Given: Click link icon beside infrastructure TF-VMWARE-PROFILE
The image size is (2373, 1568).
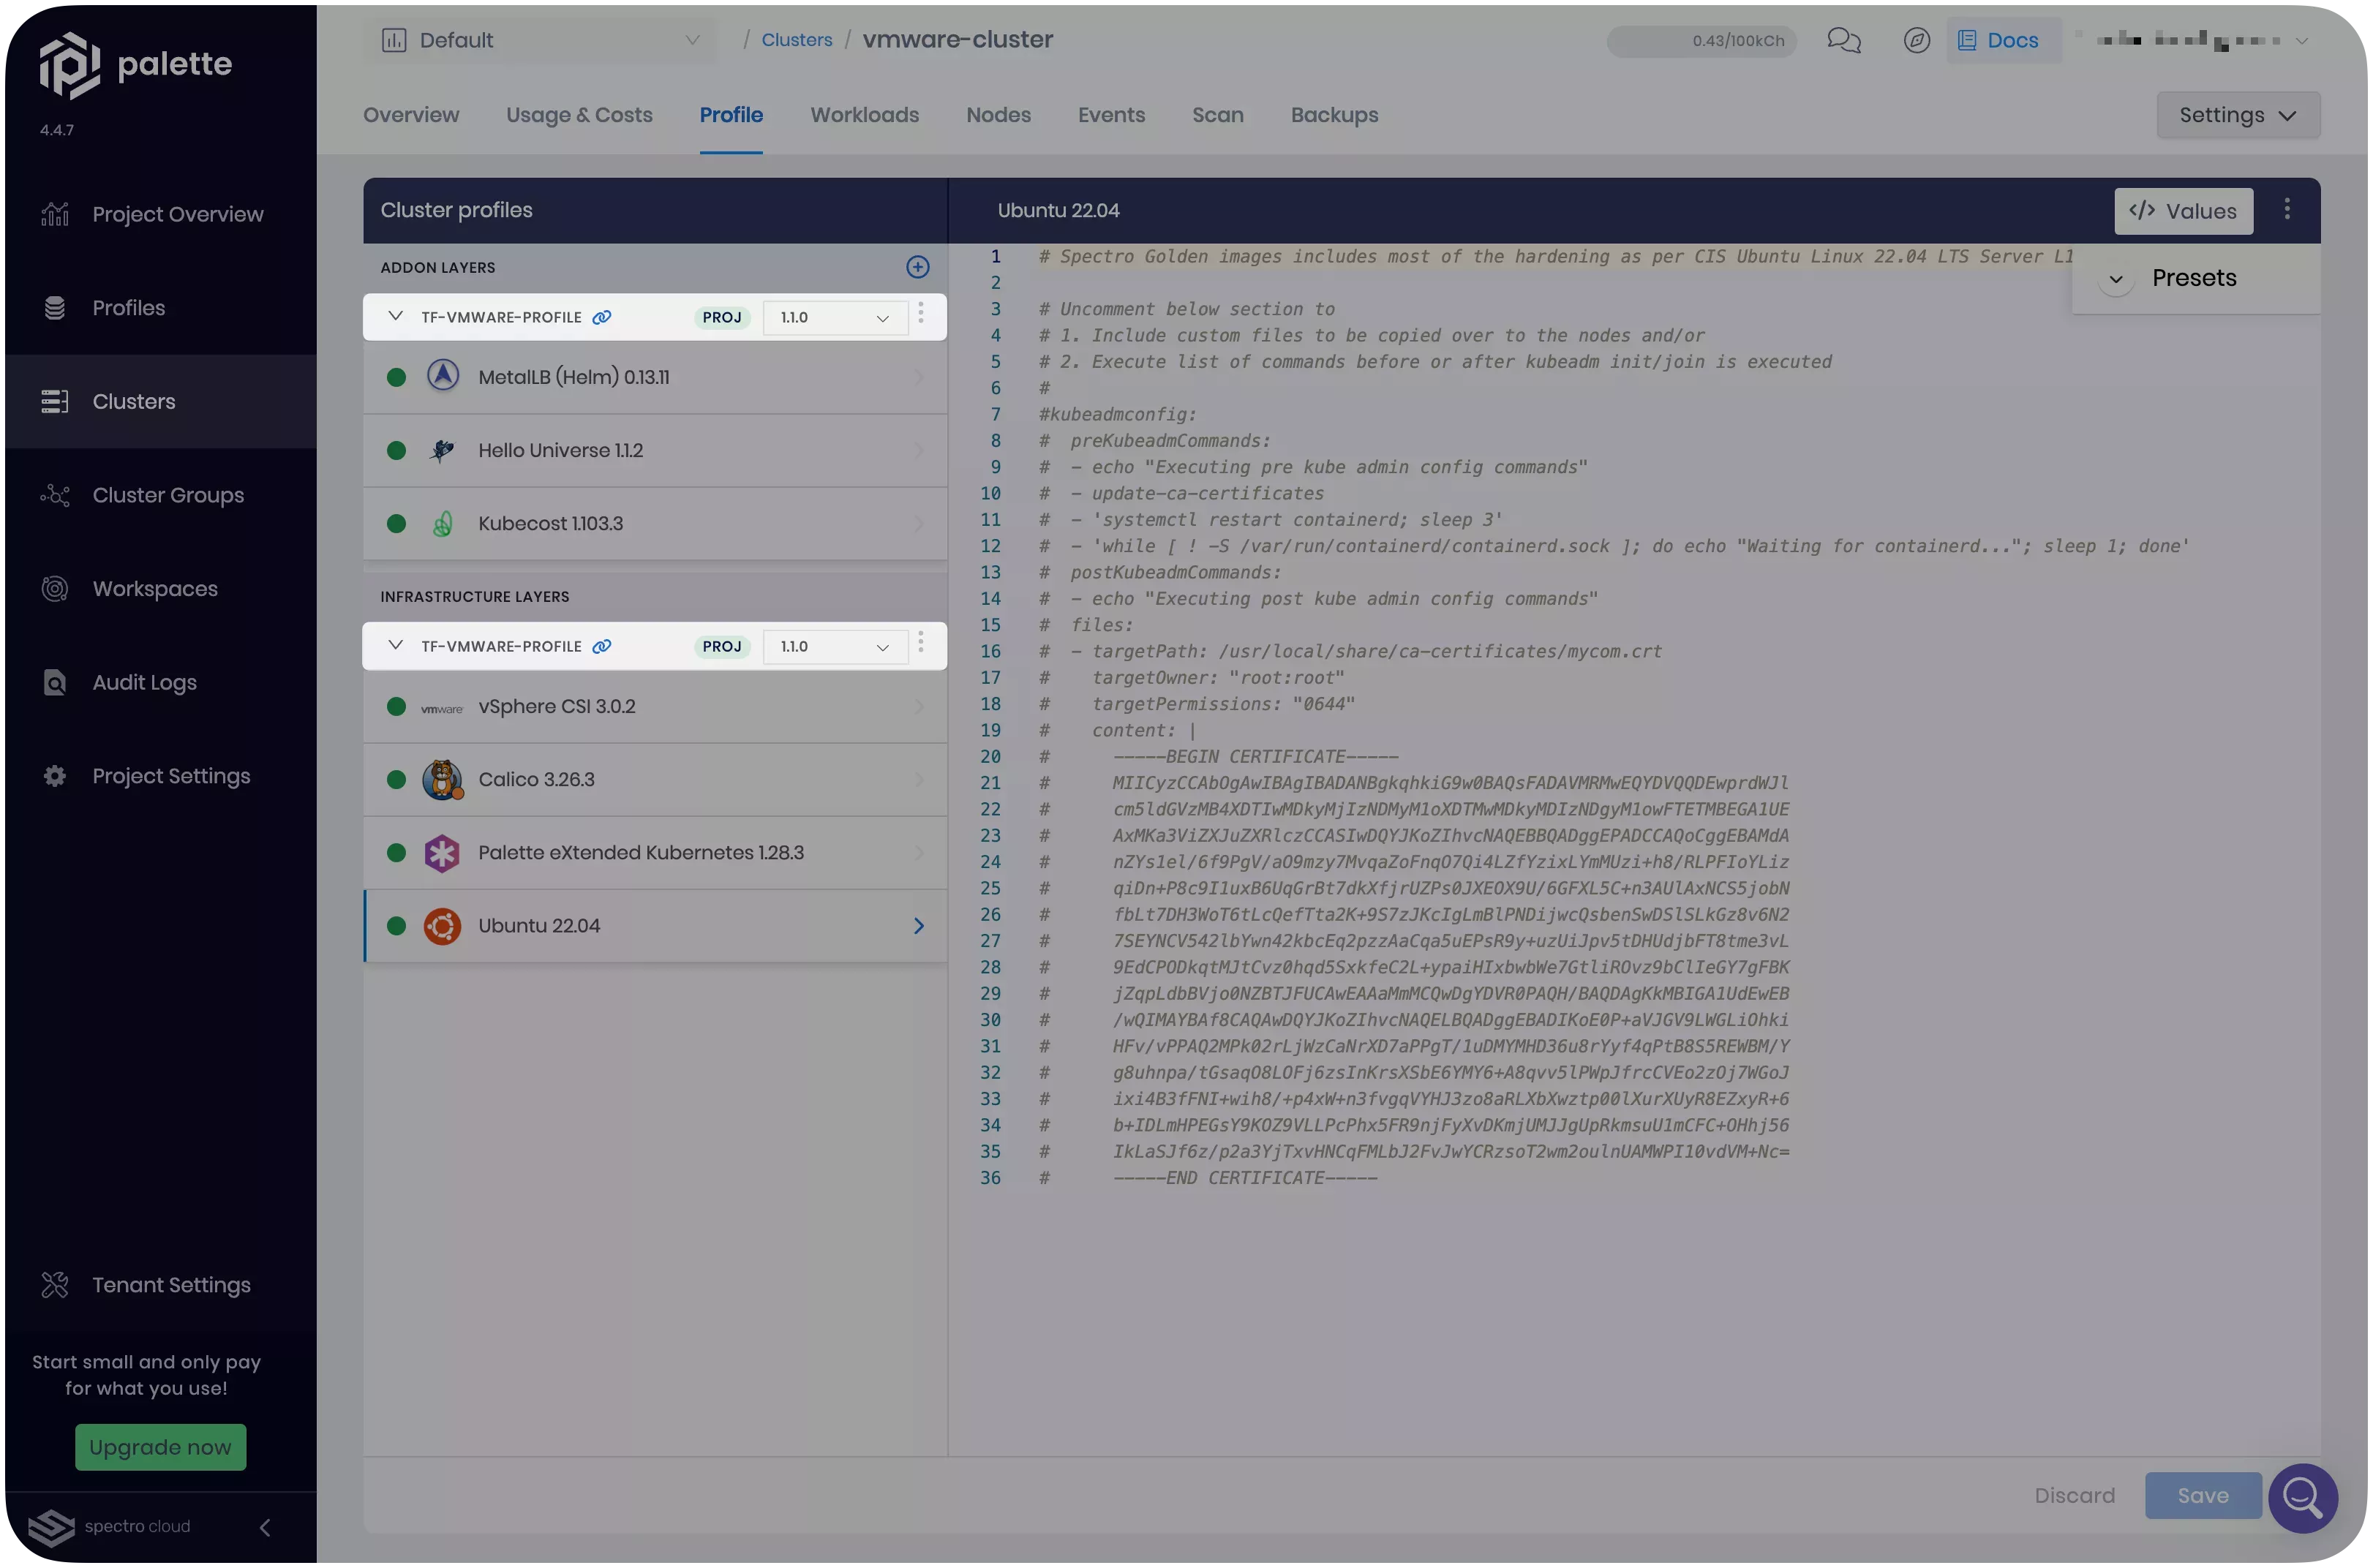Looking at the screenshot, I should coord(602,646).
